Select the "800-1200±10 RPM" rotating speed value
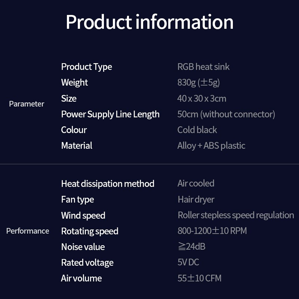 point(212,231)
